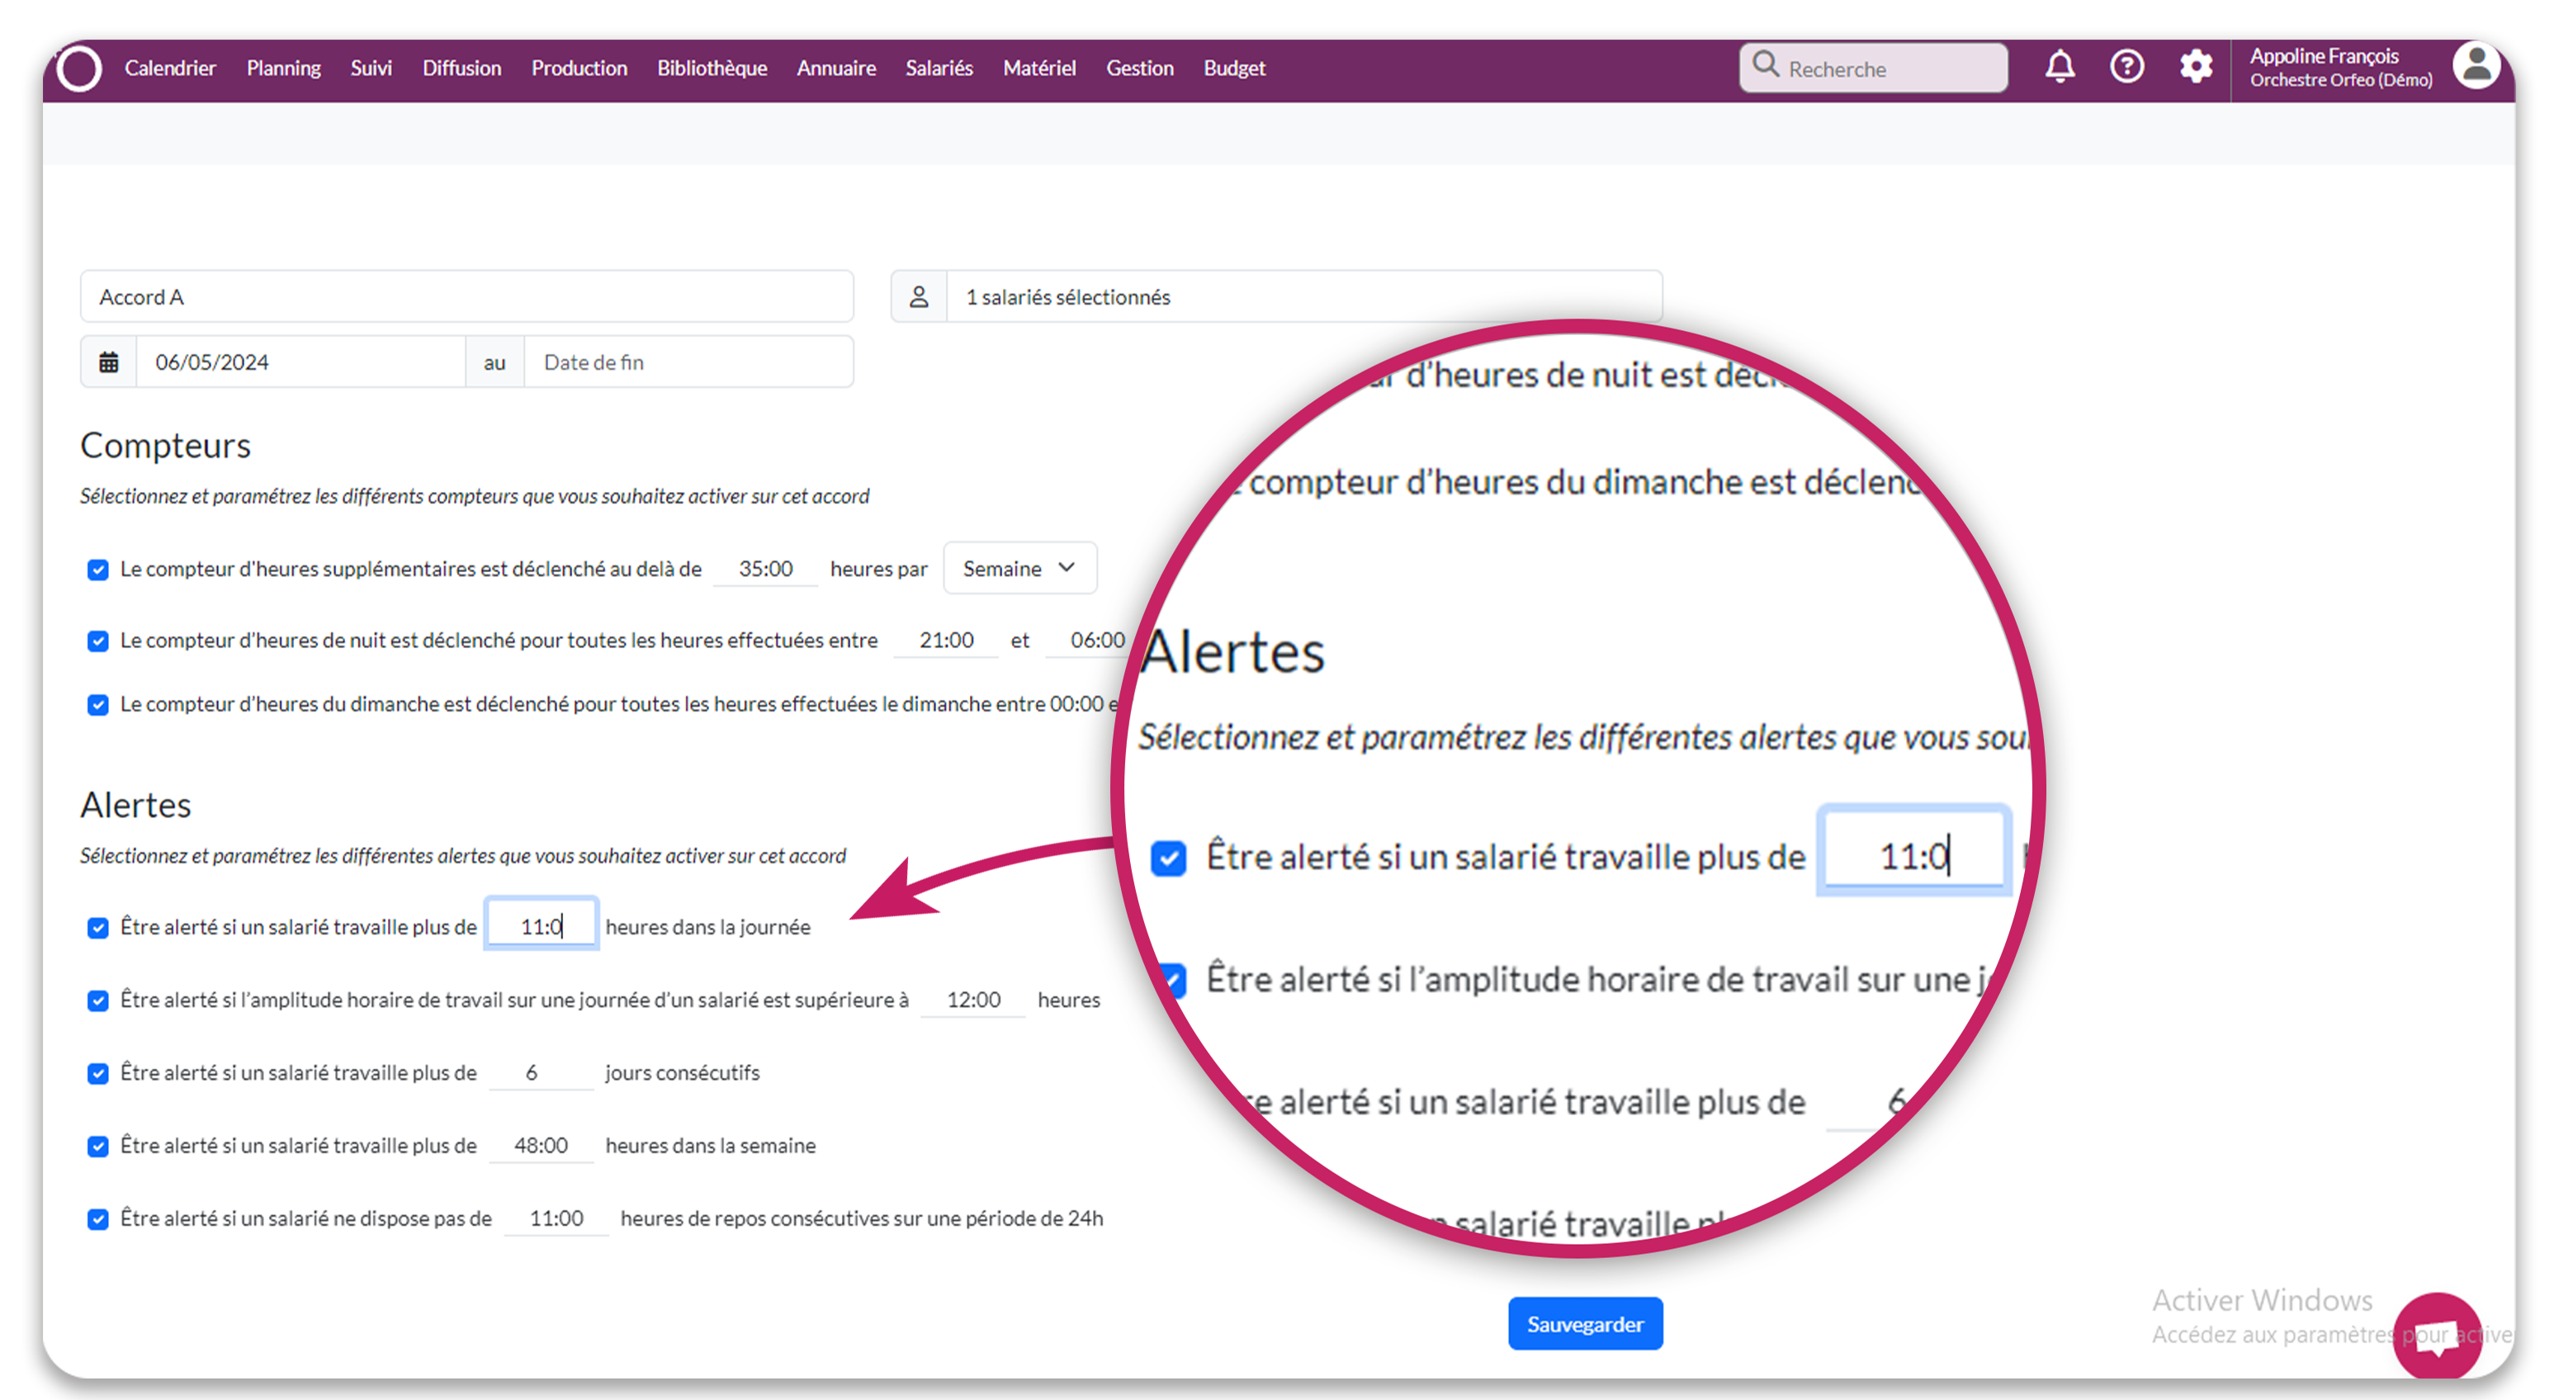Edit the 11:00 rest hours field
Image resolution: width=2559 pixels, height=1400 pixels.
[556, 1218]
